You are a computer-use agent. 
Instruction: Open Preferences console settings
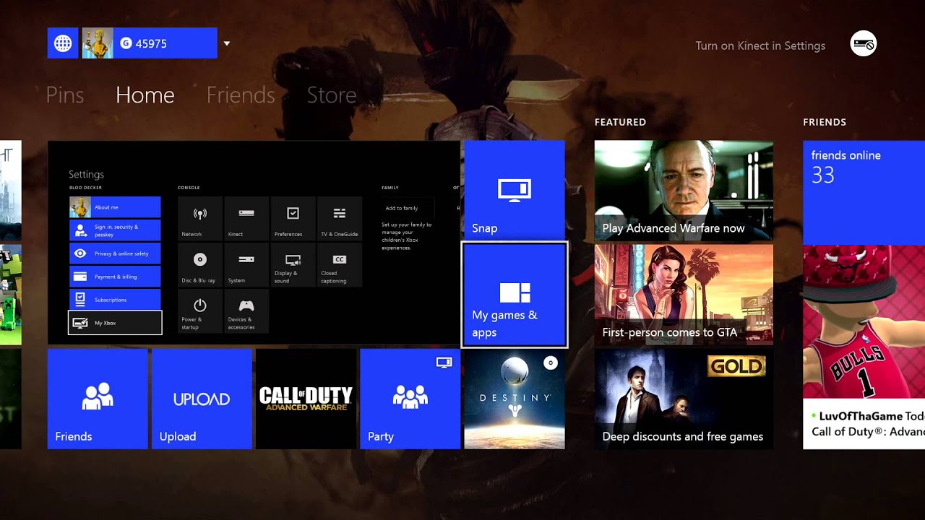(x=293, y=218)
